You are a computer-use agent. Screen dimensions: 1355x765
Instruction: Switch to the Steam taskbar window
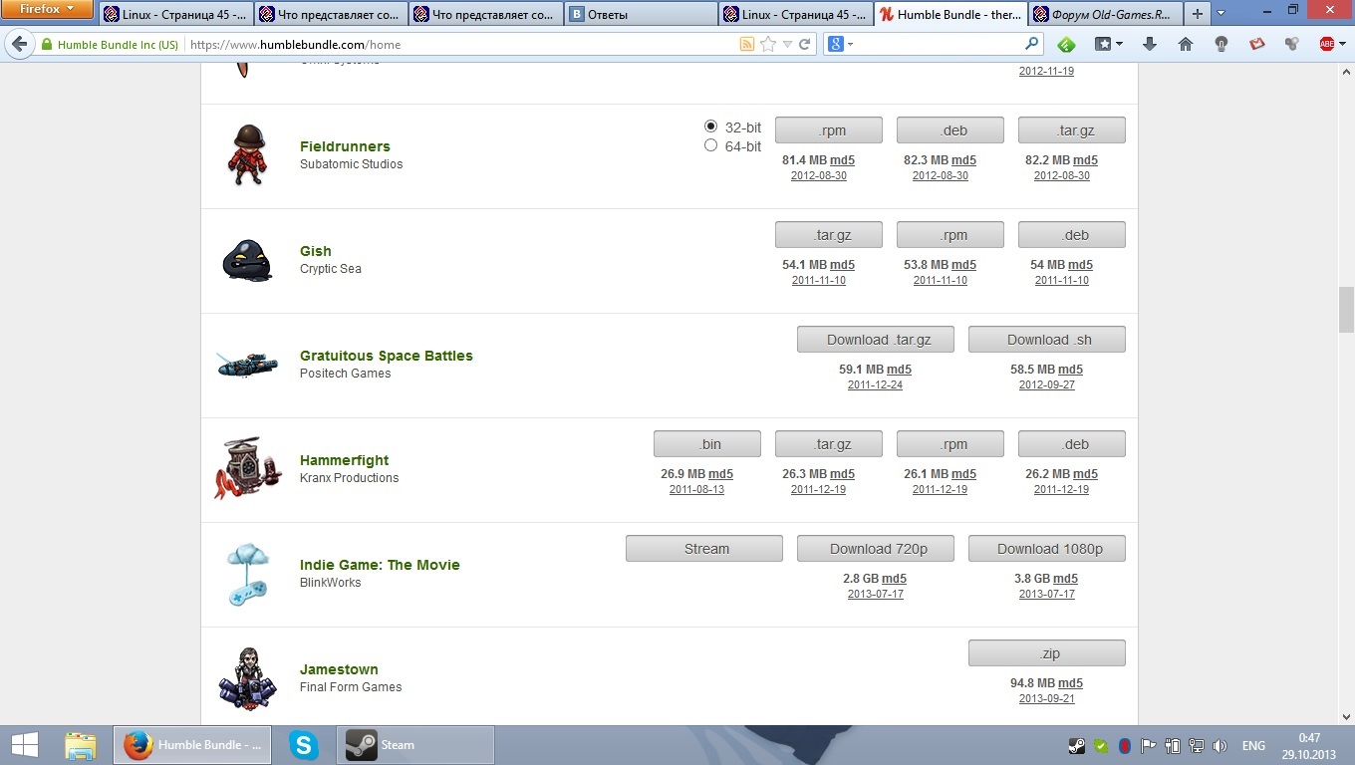(415, 745)
